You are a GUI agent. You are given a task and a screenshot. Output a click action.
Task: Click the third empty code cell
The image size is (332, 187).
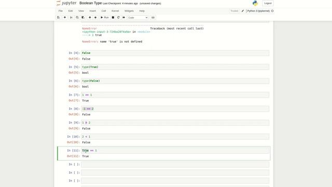[175, 181]
